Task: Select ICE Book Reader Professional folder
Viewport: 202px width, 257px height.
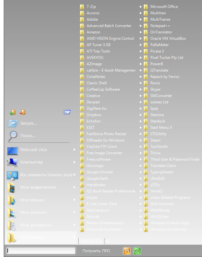Action: tap(111, 191)
